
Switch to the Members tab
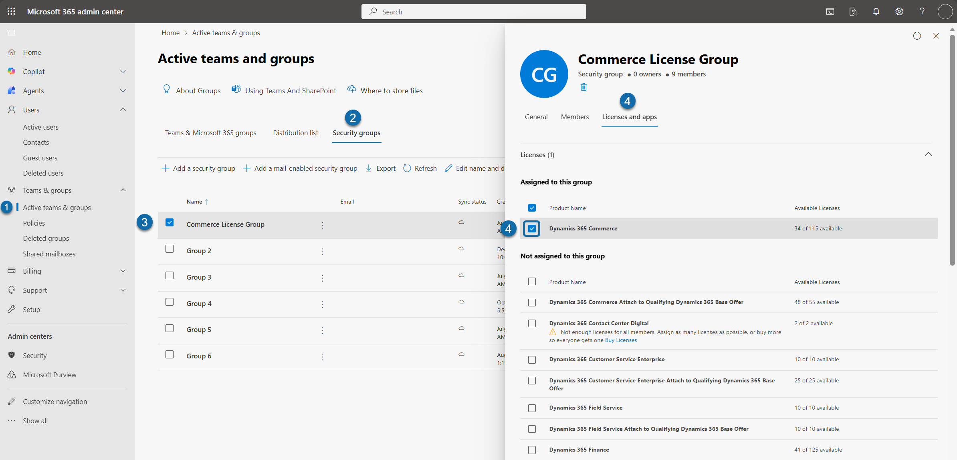pyautogui.click(x=575, y=117)
